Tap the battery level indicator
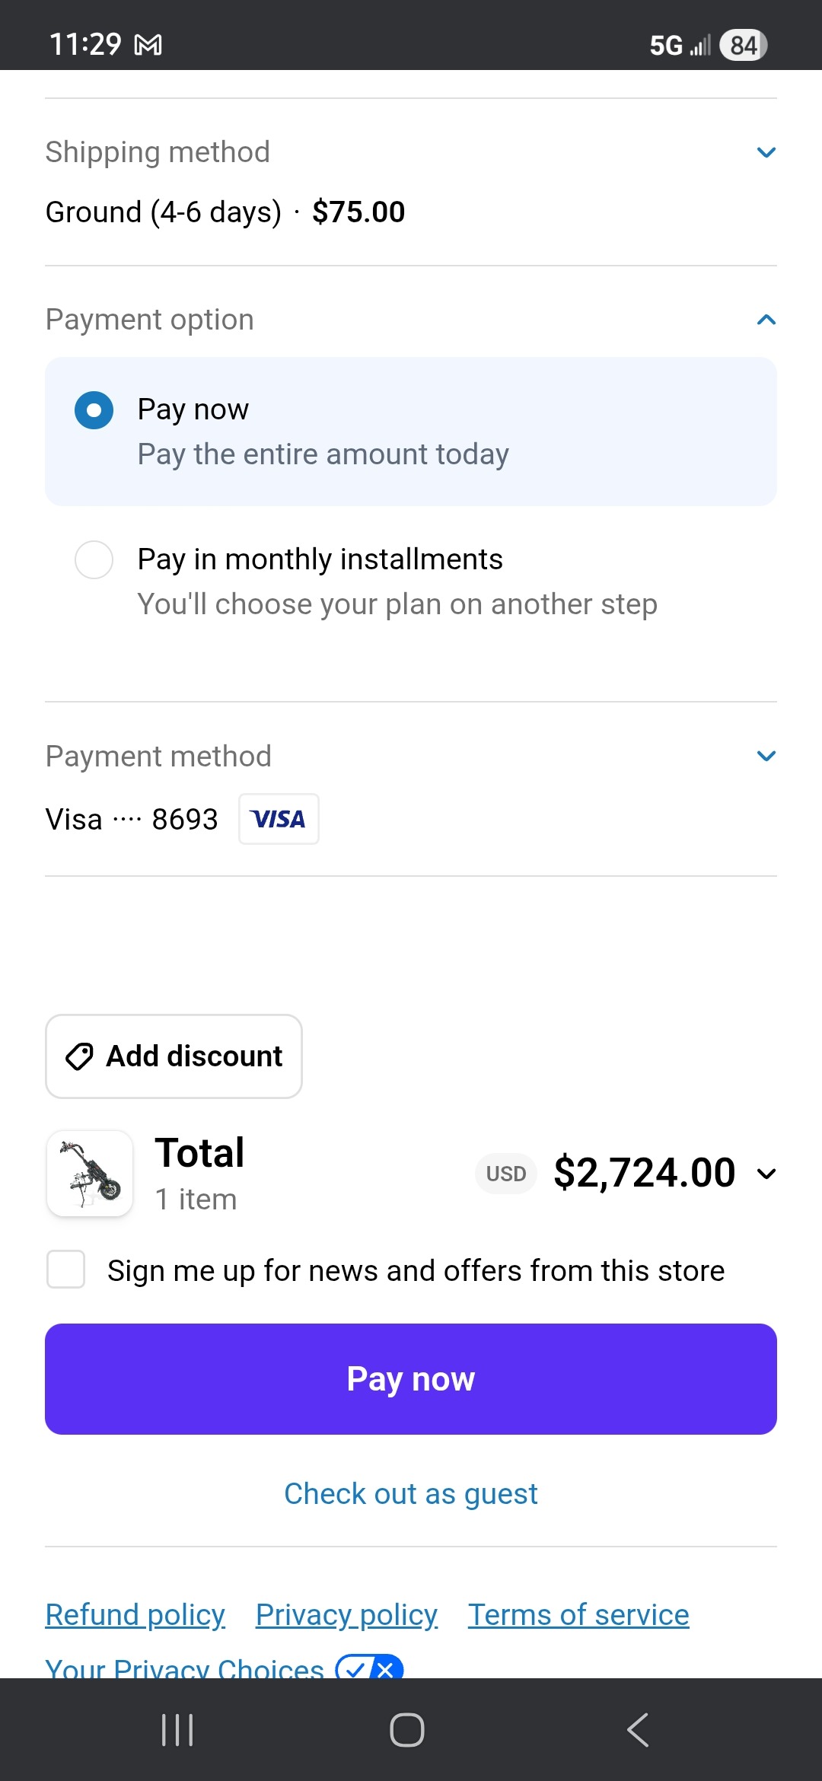 point(743,46)
